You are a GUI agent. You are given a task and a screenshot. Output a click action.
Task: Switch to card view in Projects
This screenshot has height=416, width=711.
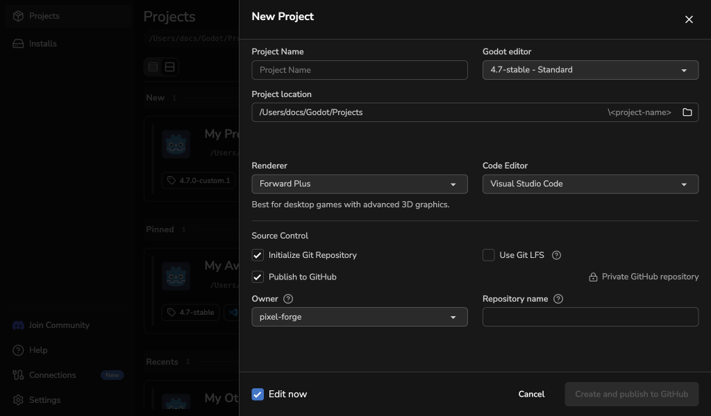169,67
